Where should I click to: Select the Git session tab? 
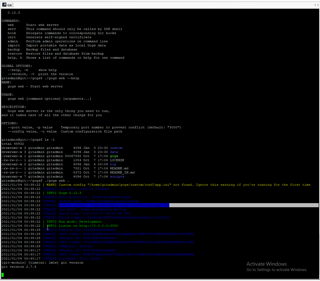click(x=7, y=5)
